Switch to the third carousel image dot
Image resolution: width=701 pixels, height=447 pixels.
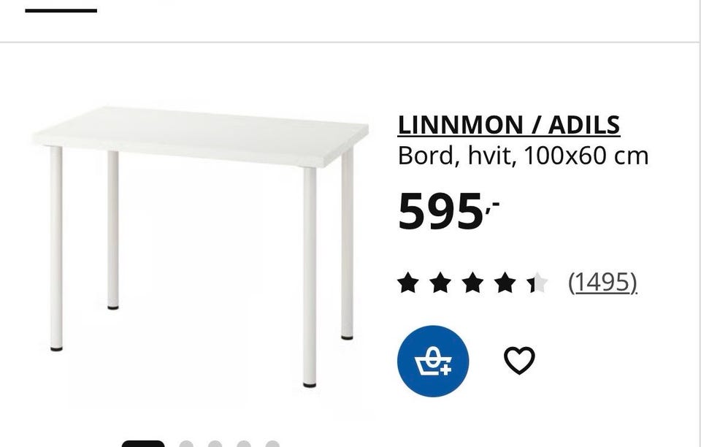point(215,444)
